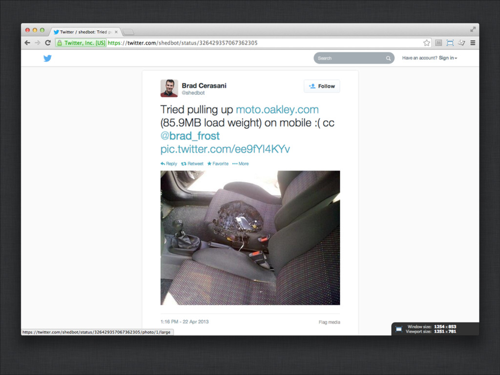Visit the @shedbot handle
The image size is (500, 375).
pyautogui.click(x=193, y=93)
